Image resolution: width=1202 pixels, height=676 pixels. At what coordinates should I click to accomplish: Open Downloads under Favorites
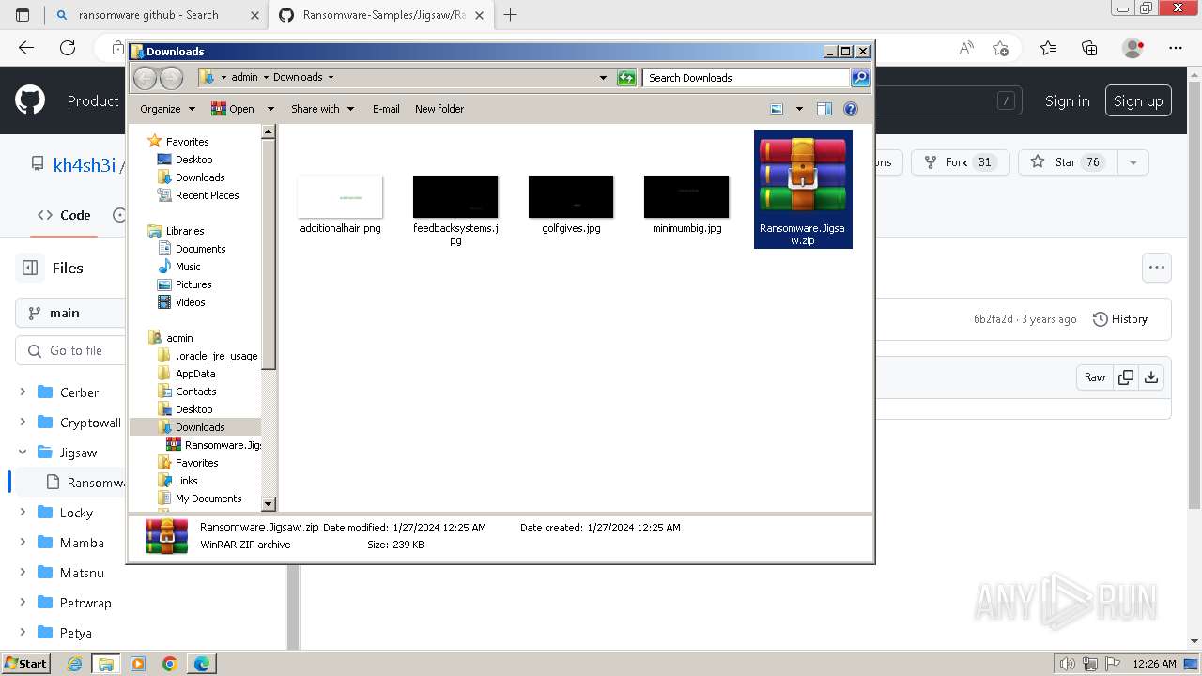[200, 177]
